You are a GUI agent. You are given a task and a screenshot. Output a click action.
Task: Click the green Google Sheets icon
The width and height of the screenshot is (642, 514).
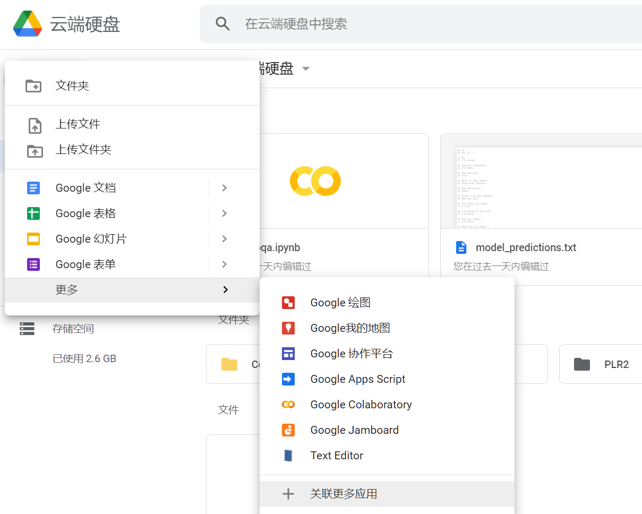click(x=33, y=213)
